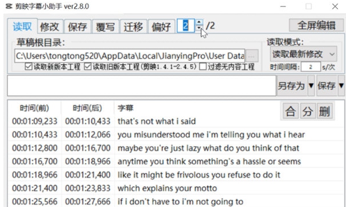Decrease page number with down spinner arrow
The height and width of the screenshot is (207, 346).
[199, 29]
